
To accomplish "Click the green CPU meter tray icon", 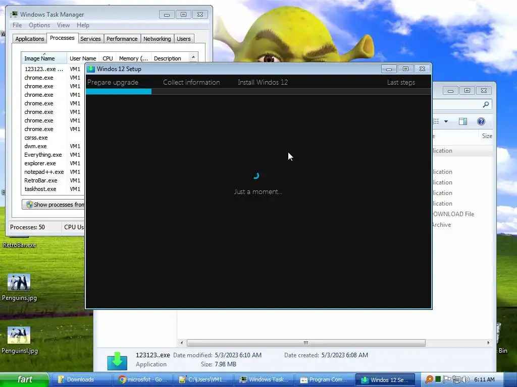I will pos(438,379).
